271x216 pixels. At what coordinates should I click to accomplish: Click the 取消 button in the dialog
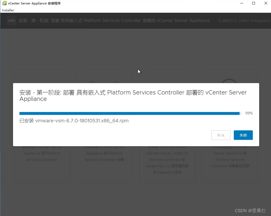tap(221, 135)
